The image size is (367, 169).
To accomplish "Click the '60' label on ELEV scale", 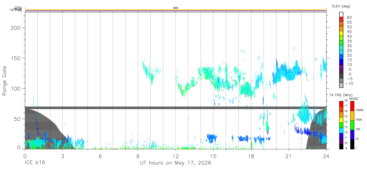I will [x=349, y=17].
